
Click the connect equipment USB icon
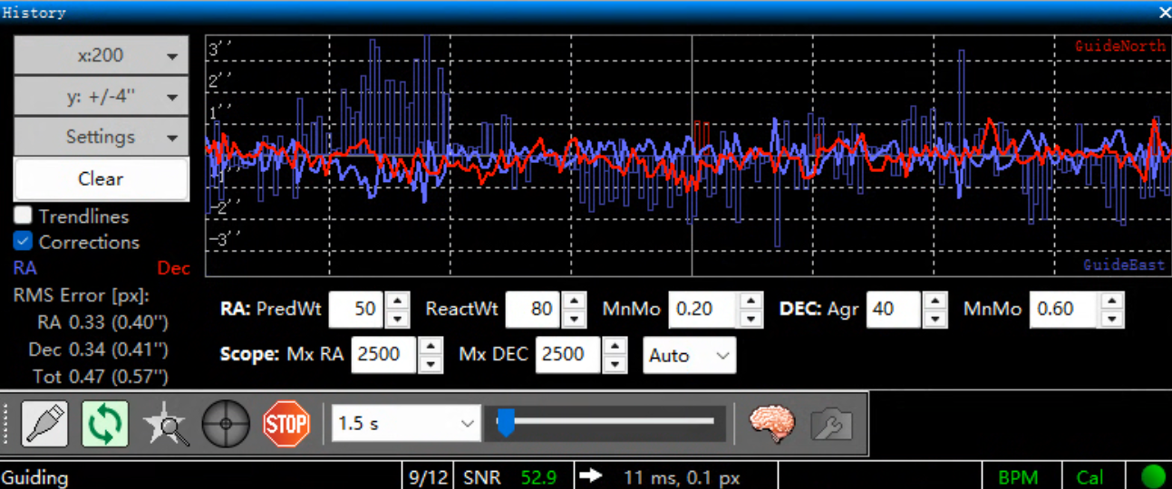click(44, 424)
